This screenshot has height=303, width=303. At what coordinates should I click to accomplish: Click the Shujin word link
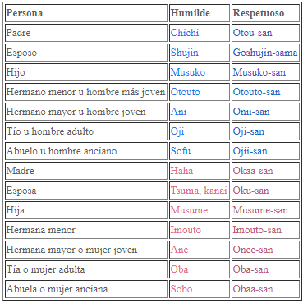185,53
